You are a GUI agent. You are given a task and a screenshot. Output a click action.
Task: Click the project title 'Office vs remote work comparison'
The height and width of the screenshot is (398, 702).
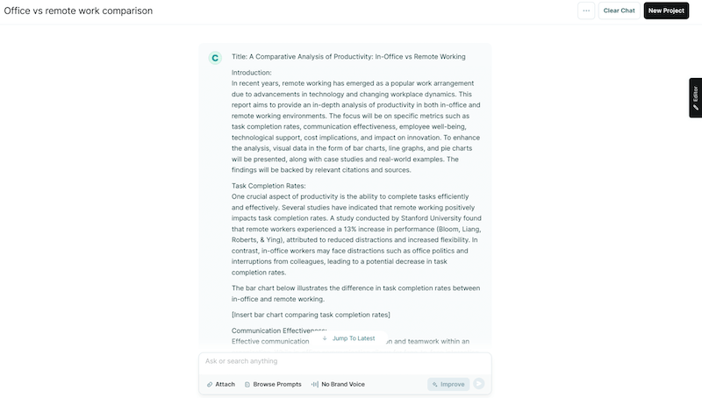pos(78,11)
